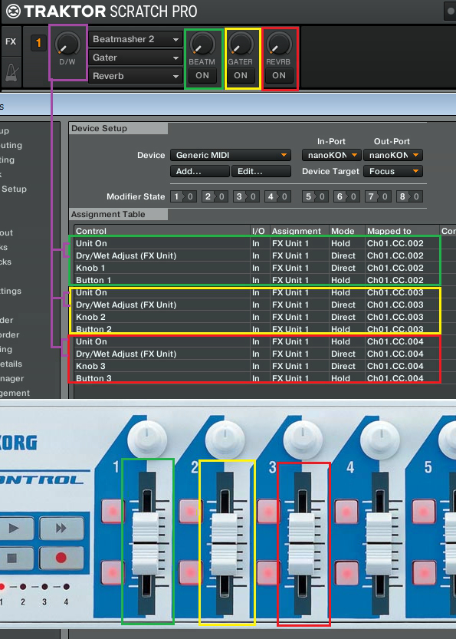Viewport: 456px width, 639px height.
Task: Select the Knob 3 assignment row
Action: pyautogui.click(x=257, y=366)
